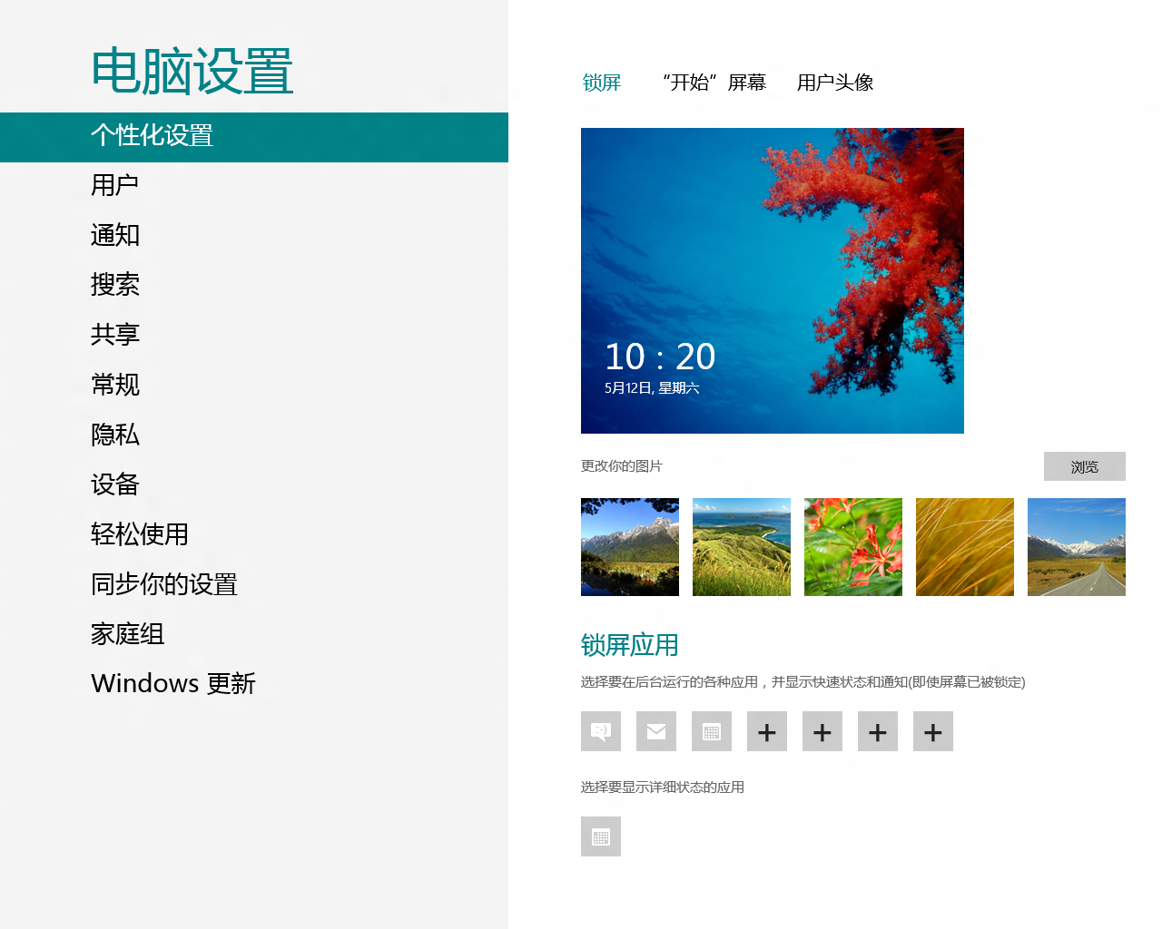Screen dimensions: 1162x929
Task: Go to the 搜索 settings page
Action: click(x=254, y=285)
